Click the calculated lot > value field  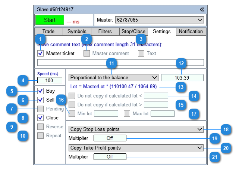click(x=156, y=105)
